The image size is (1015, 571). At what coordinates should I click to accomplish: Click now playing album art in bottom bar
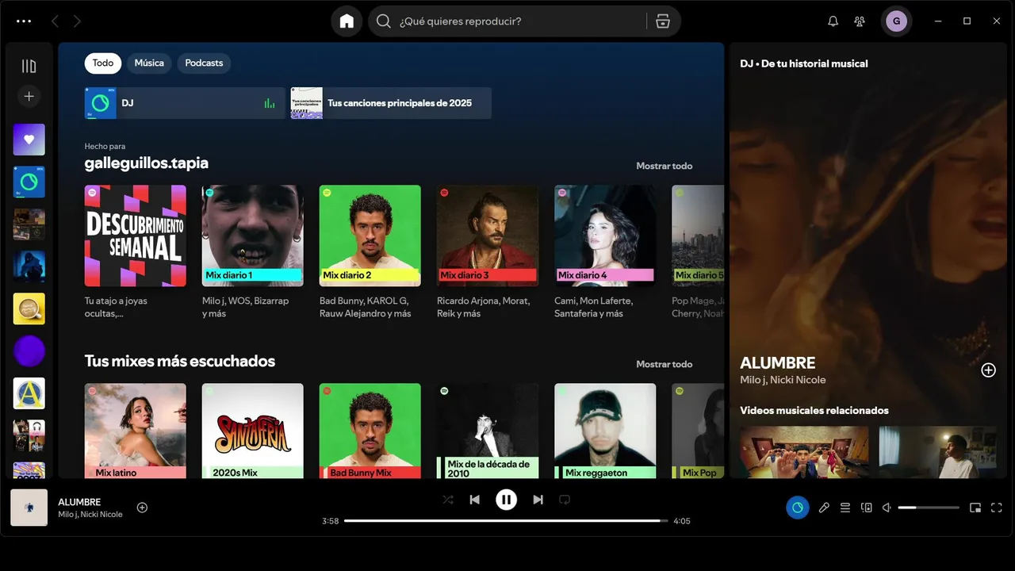pos(29,508)
